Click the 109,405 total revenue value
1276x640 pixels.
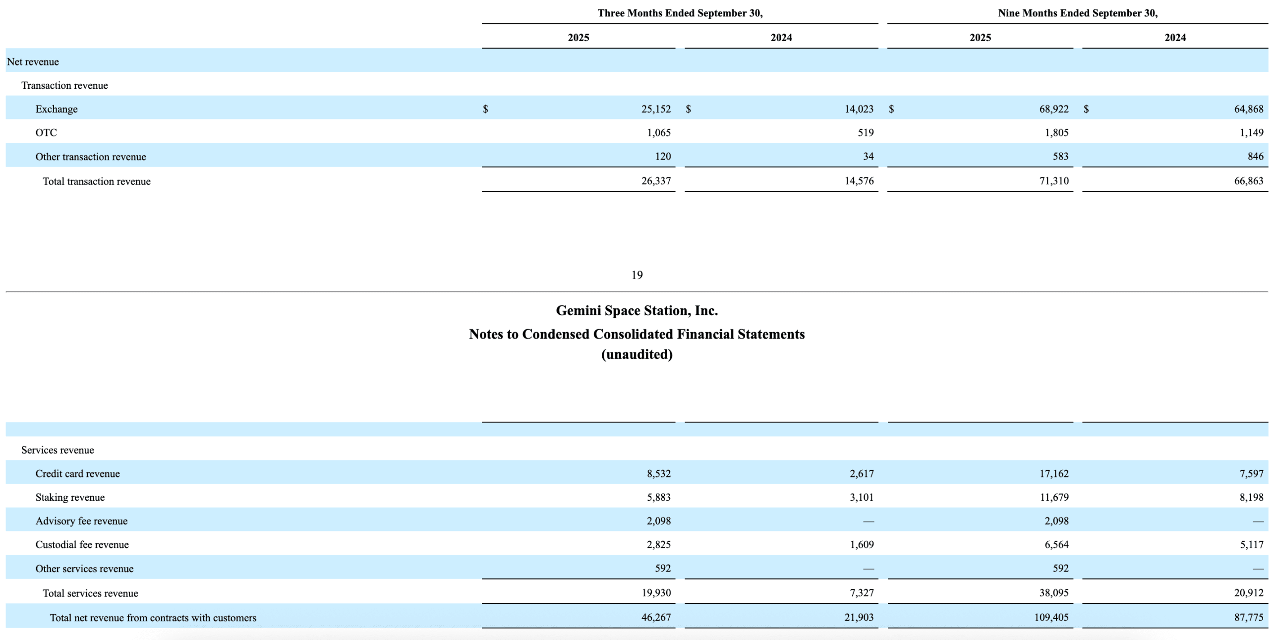click(x=1050, y=618)
